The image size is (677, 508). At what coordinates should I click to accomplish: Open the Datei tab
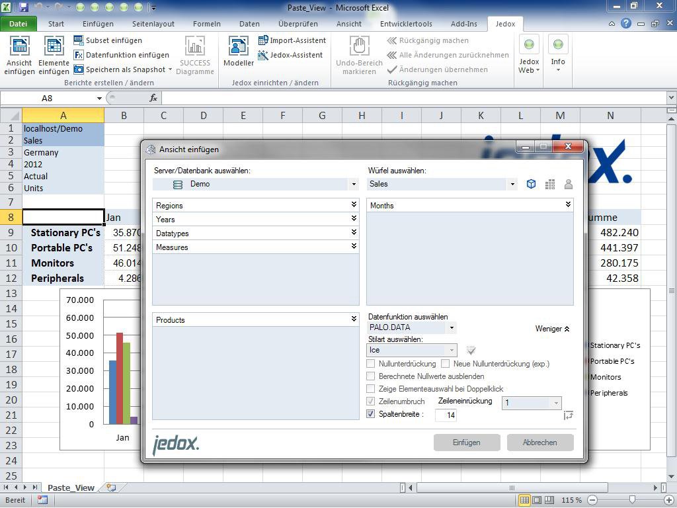[x=18, y=24]
